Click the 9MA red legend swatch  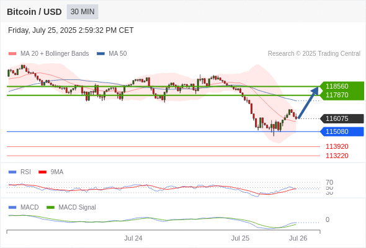[42, 172]
